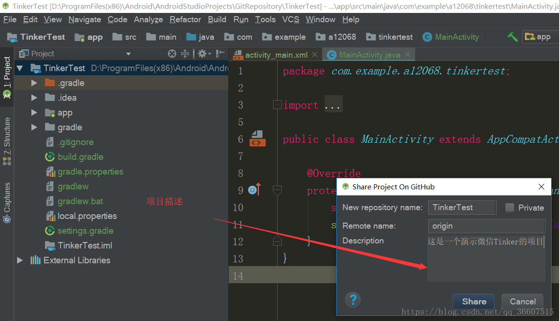This screenshot has width=559, height=321.
Task: Expand the .gradle folder
Action: pyautogui.click(x=34, y=83)
